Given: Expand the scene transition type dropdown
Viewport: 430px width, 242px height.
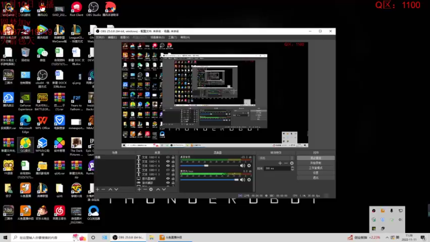Looking at the screenshot, I should pos(276,158).
